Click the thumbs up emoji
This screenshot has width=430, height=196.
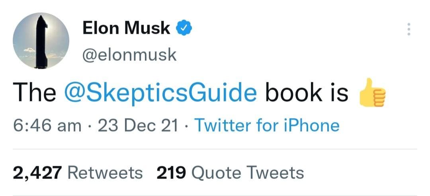click(x=372, y=93)
